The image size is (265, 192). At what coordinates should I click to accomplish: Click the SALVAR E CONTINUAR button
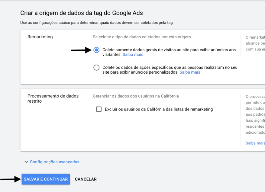click(46, 179)
